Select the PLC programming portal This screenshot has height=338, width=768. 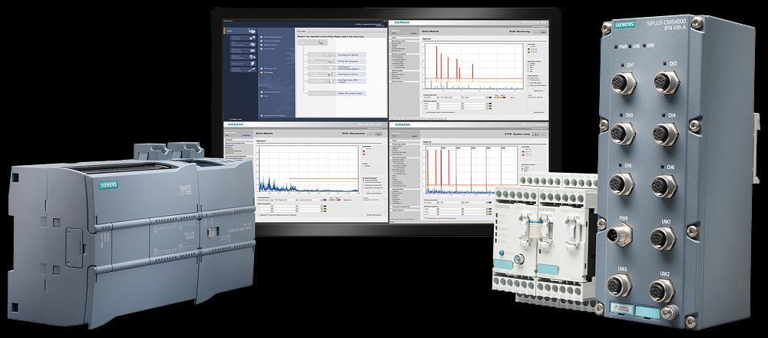point(243,44)
